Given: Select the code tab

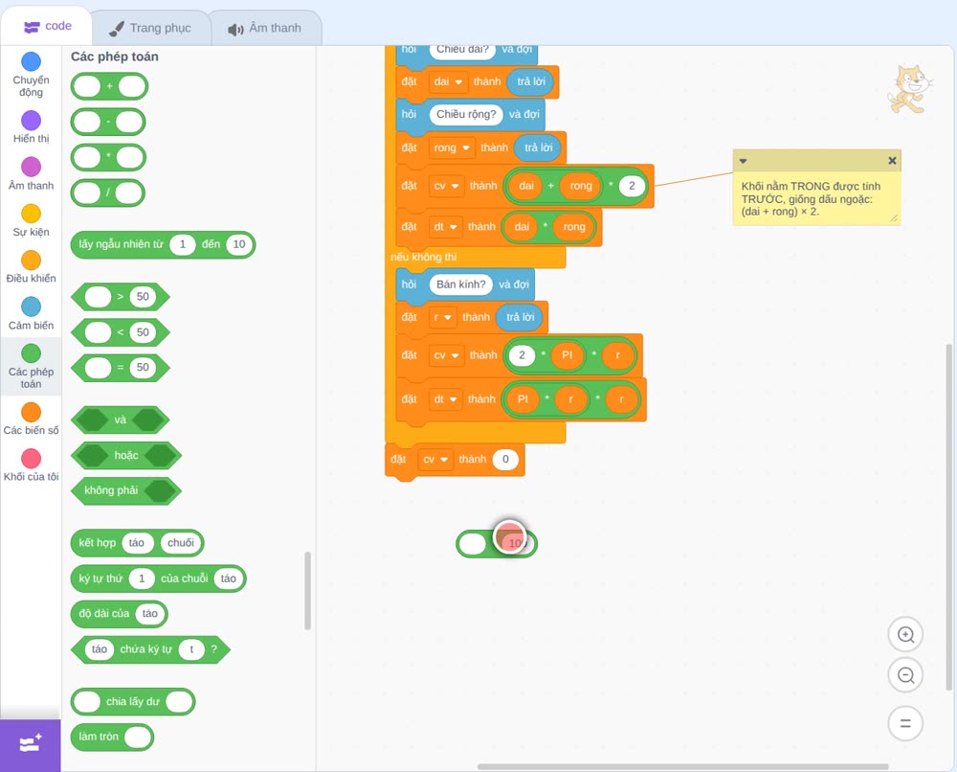Looking at the screenshot, I should click(x=47, y=26).
